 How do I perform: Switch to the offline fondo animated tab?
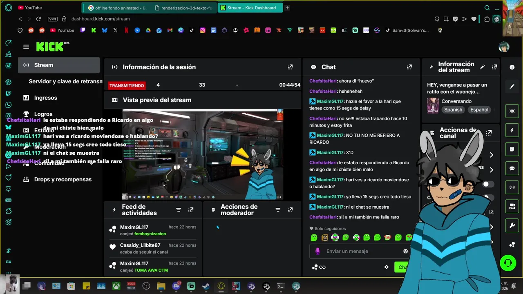(117, 8)
